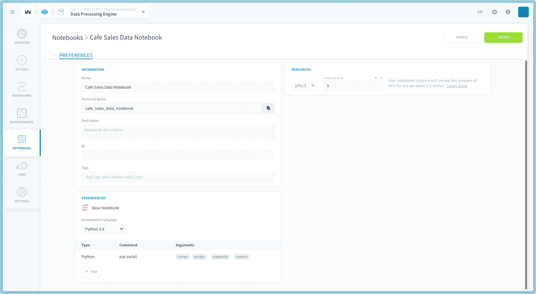The width and height of the screenshot is (536, 294).
Task: Click the Add dependency button
Action: [91, 272]
